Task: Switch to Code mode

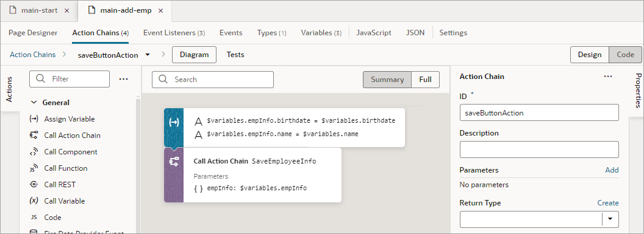Action: [625, 55]
